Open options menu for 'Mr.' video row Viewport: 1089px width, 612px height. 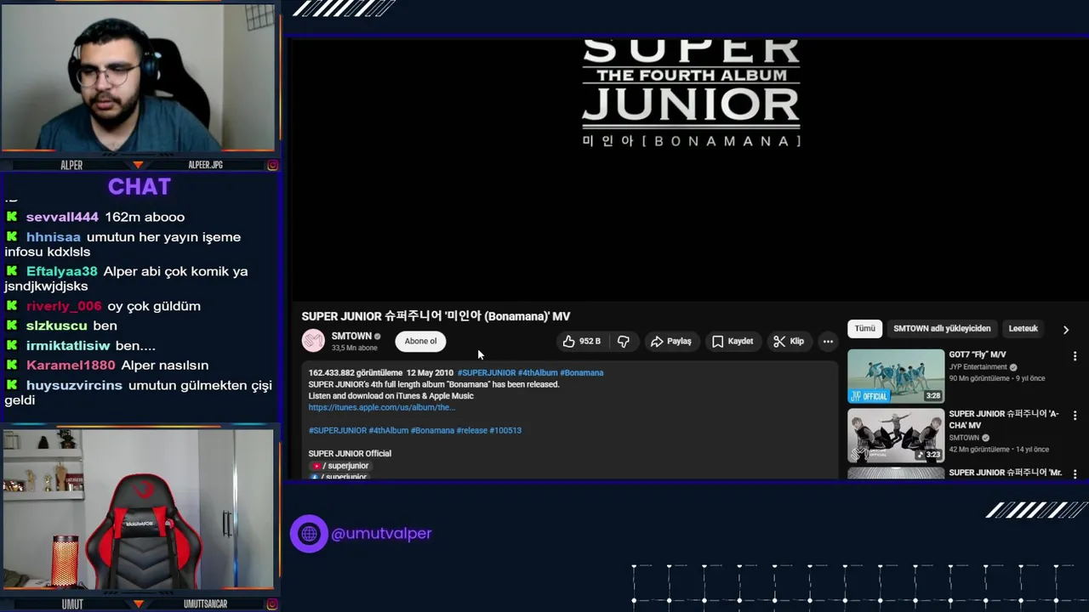1075,473
